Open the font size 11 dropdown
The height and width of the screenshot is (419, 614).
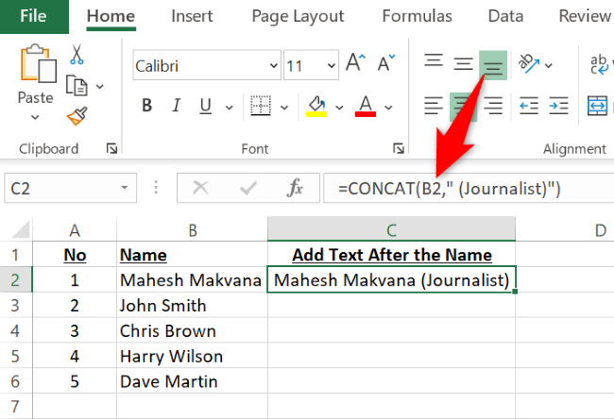[x=332, y=66]
